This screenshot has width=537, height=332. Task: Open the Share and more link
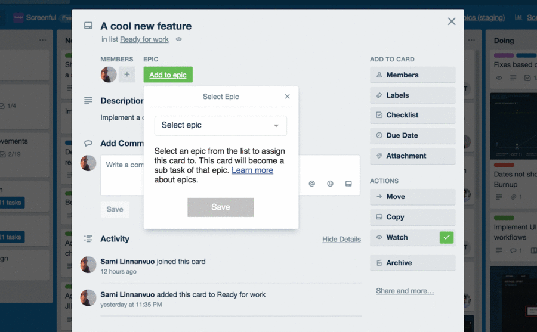click(405, 291)
